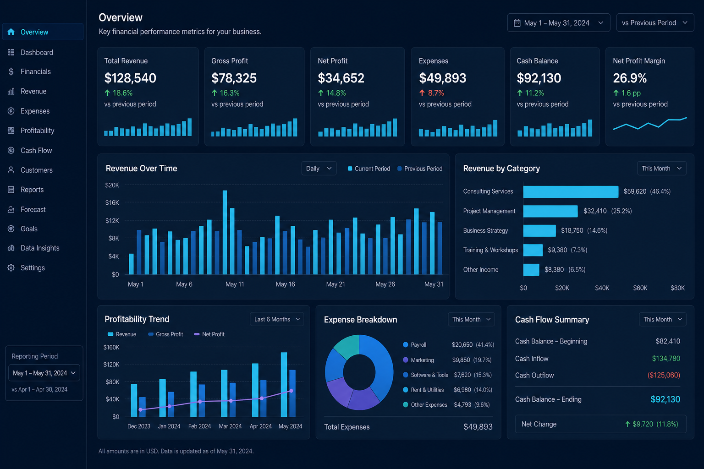The height and width of the screenshot is (469, 704).
Task: Expand the vs Previous Period dropdown
Action: (655, 22)
